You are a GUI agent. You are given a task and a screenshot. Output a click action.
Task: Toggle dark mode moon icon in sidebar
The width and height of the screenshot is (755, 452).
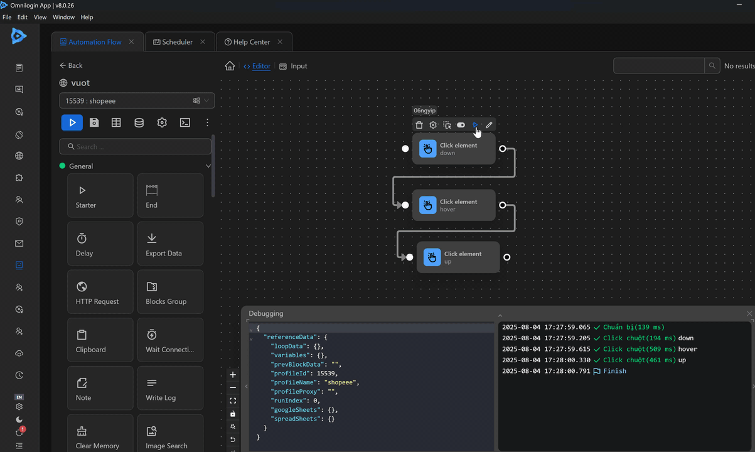pos(19,419)
